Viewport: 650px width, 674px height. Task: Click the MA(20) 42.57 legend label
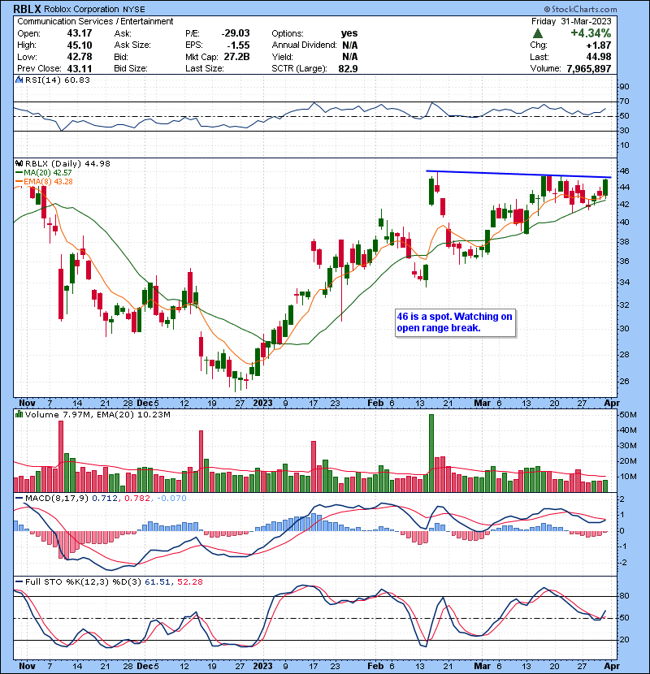pos(47,172)
